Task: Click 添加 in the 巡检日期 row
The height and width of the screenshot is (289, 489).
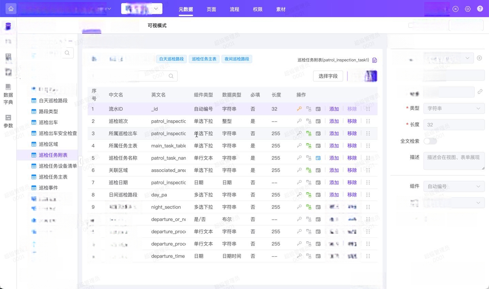Action: [334, 183]
